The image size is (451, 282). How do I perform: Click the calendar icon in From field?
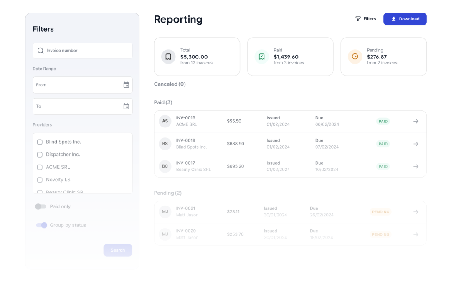[x=126, y=85]
